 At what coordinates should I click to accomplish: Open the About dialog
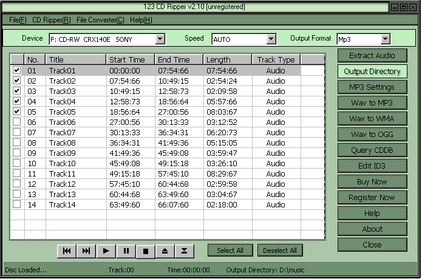[372, 229]
